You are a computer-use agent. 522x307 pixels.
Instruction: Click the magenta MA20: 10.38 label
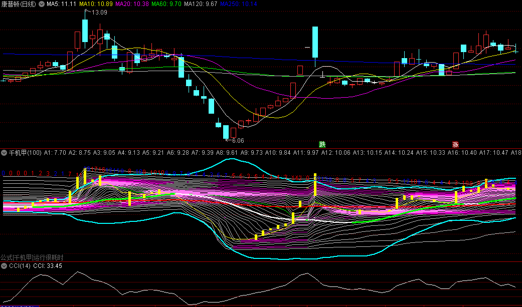[x=132, y=4]
